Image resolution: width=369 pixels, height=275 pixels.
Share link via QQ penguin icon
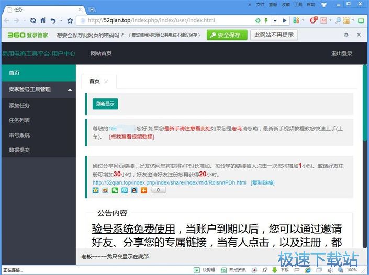(x=134, y=190)
